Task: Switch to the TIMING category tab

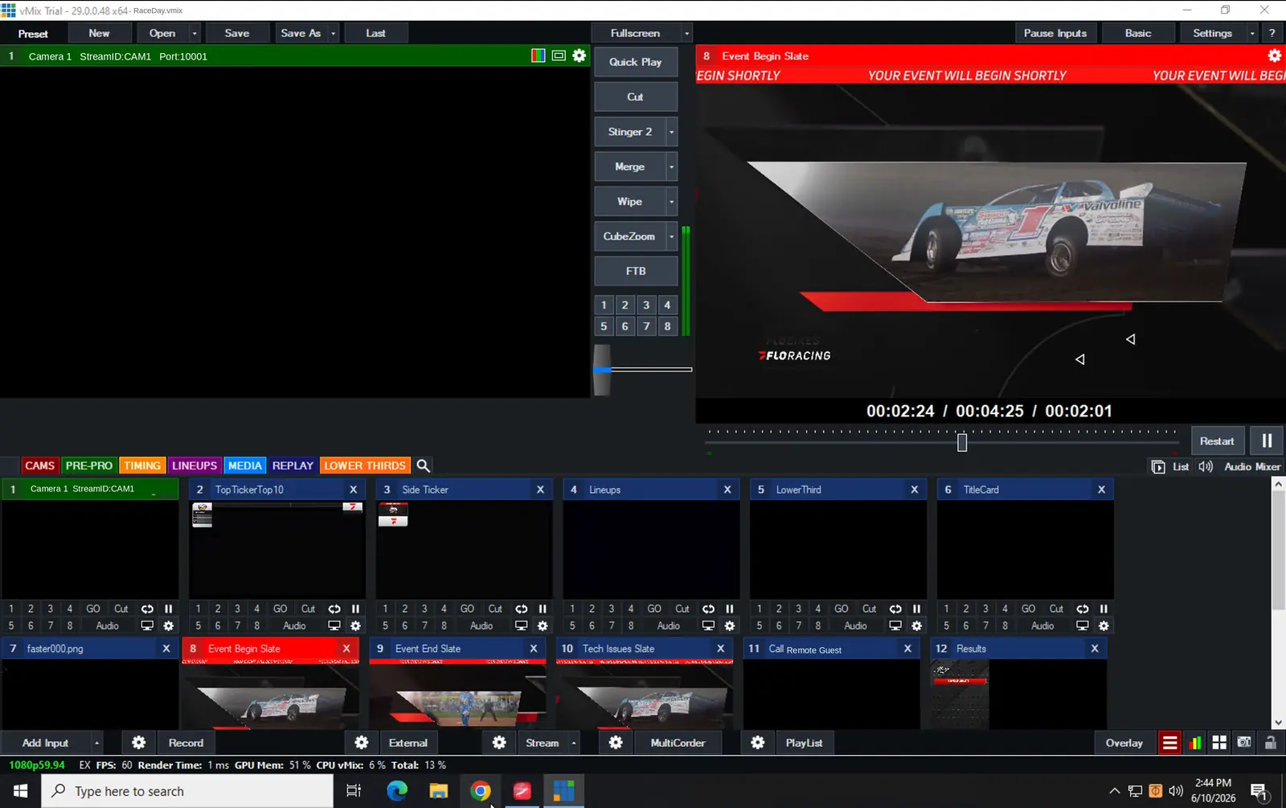Action: click(x=142, y=466)
